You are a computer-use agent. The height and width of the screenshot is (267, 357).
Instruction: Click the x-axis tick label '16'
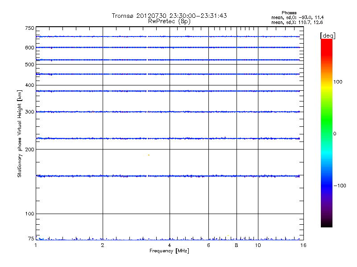(x=303, y=245)
